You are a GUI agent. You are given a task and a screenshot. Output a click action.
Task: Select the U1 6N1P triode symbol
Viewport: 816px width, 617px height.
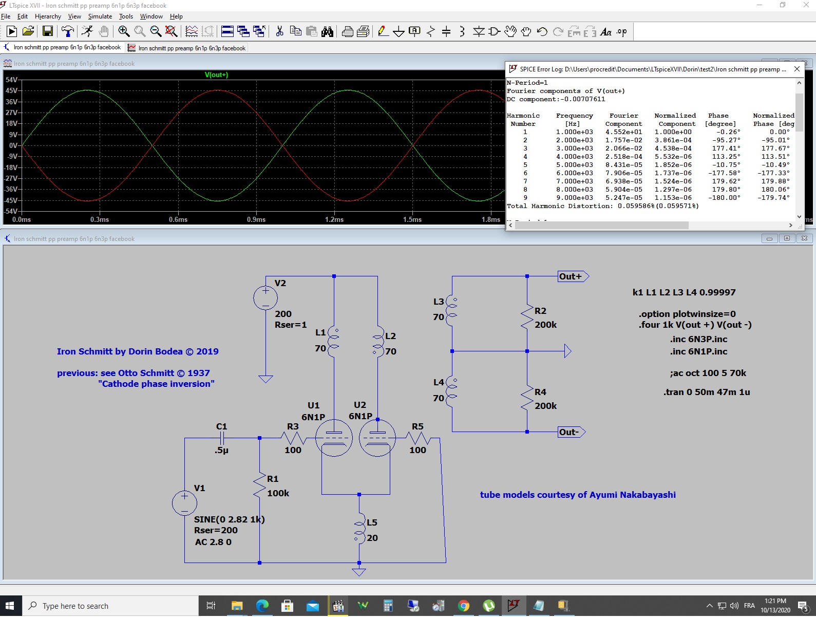[334, 438]
